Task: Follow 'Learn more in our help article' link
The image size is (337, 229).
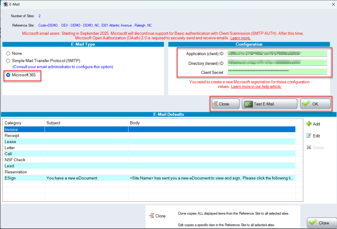Action: click(256, 86)
